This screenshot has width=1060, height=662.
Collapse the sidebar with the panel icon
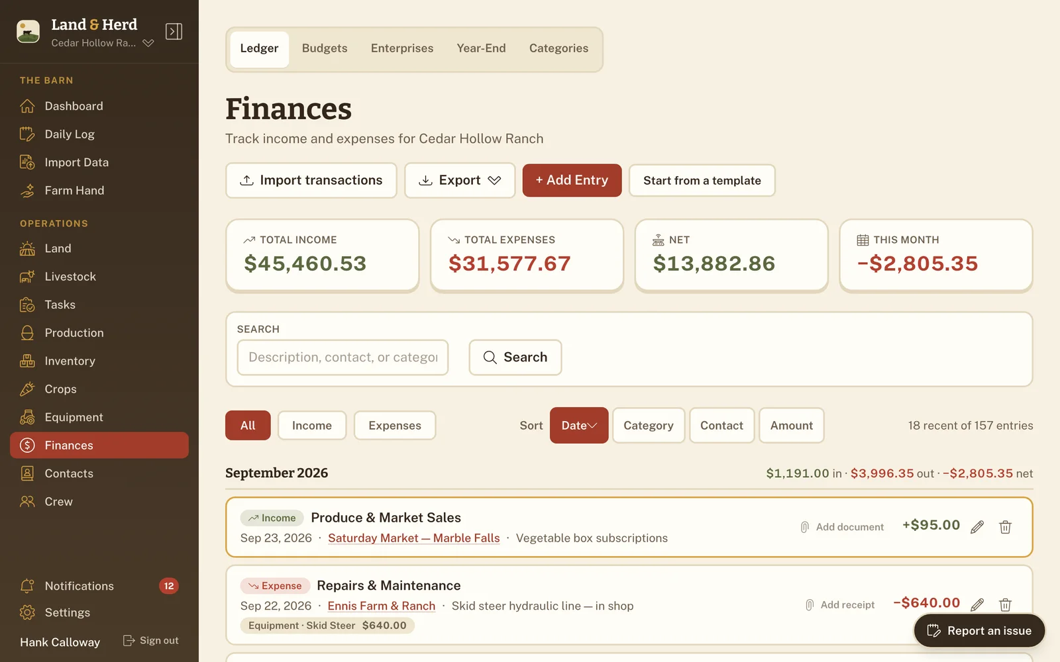[x=174, y=31]
